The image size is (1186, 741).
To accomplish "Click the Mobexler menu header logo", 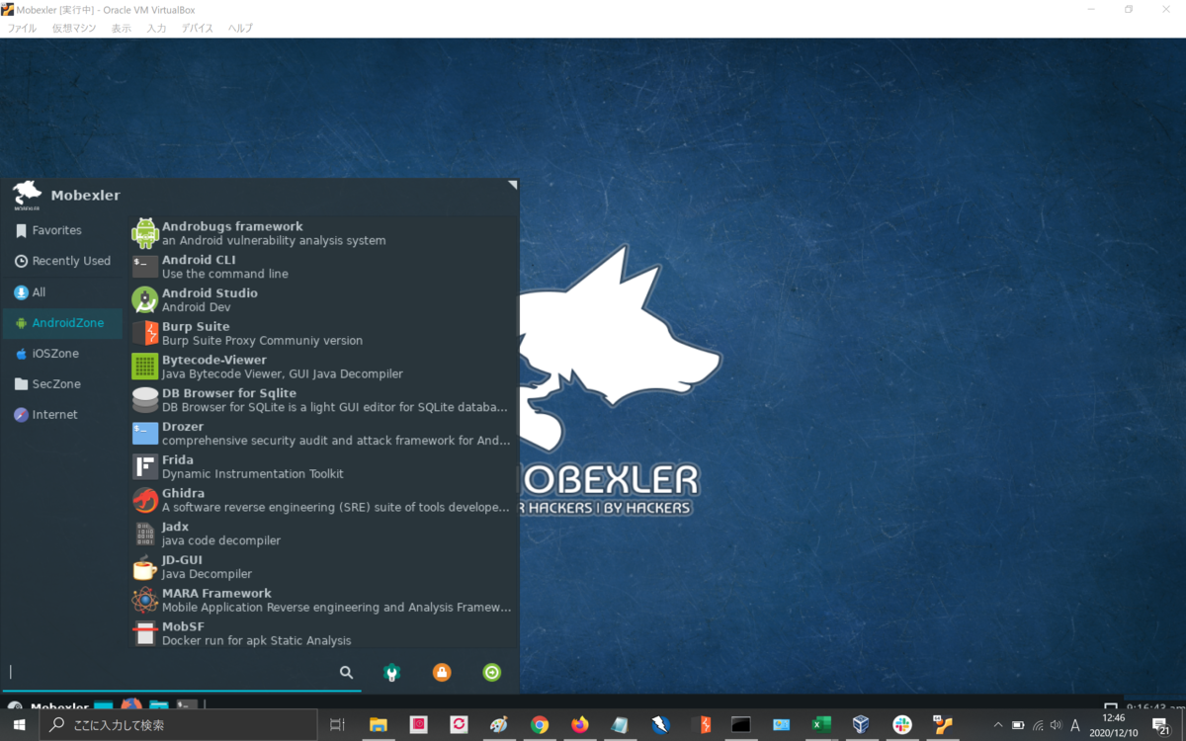I will pos(28,195).
